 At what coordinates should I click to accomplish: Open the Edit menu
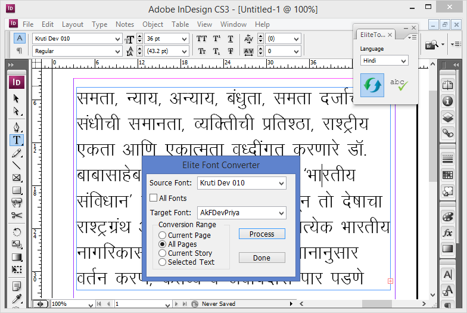coord(48,24)
